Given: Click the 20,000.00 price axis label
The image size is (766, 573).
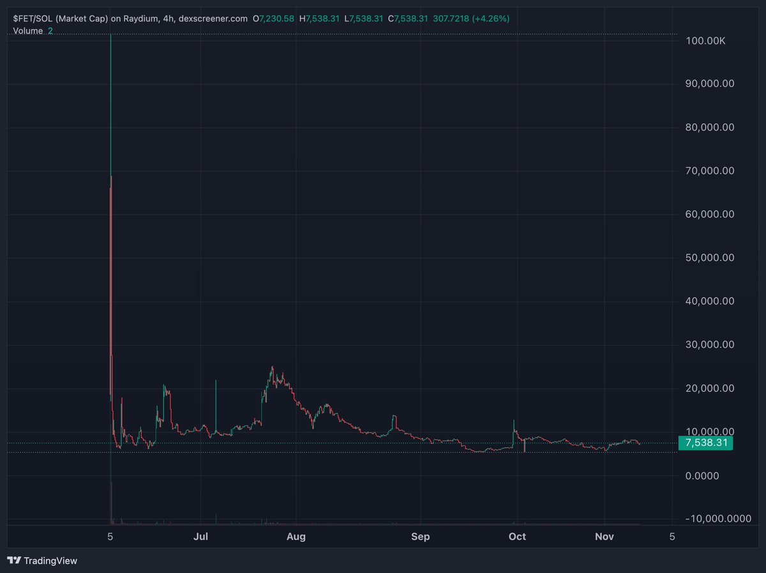Looking at the screenshot, I should point(709,388).
